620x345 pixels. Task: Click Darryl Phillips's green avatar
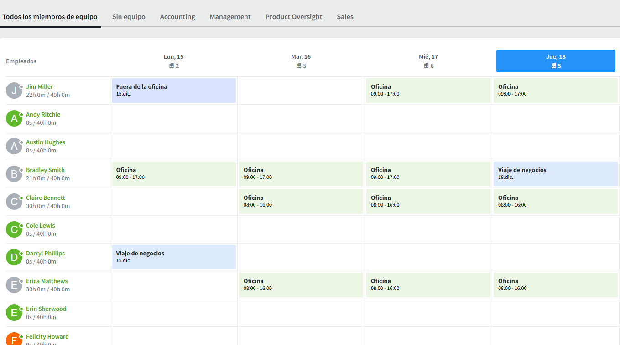(x=14, y=257)
